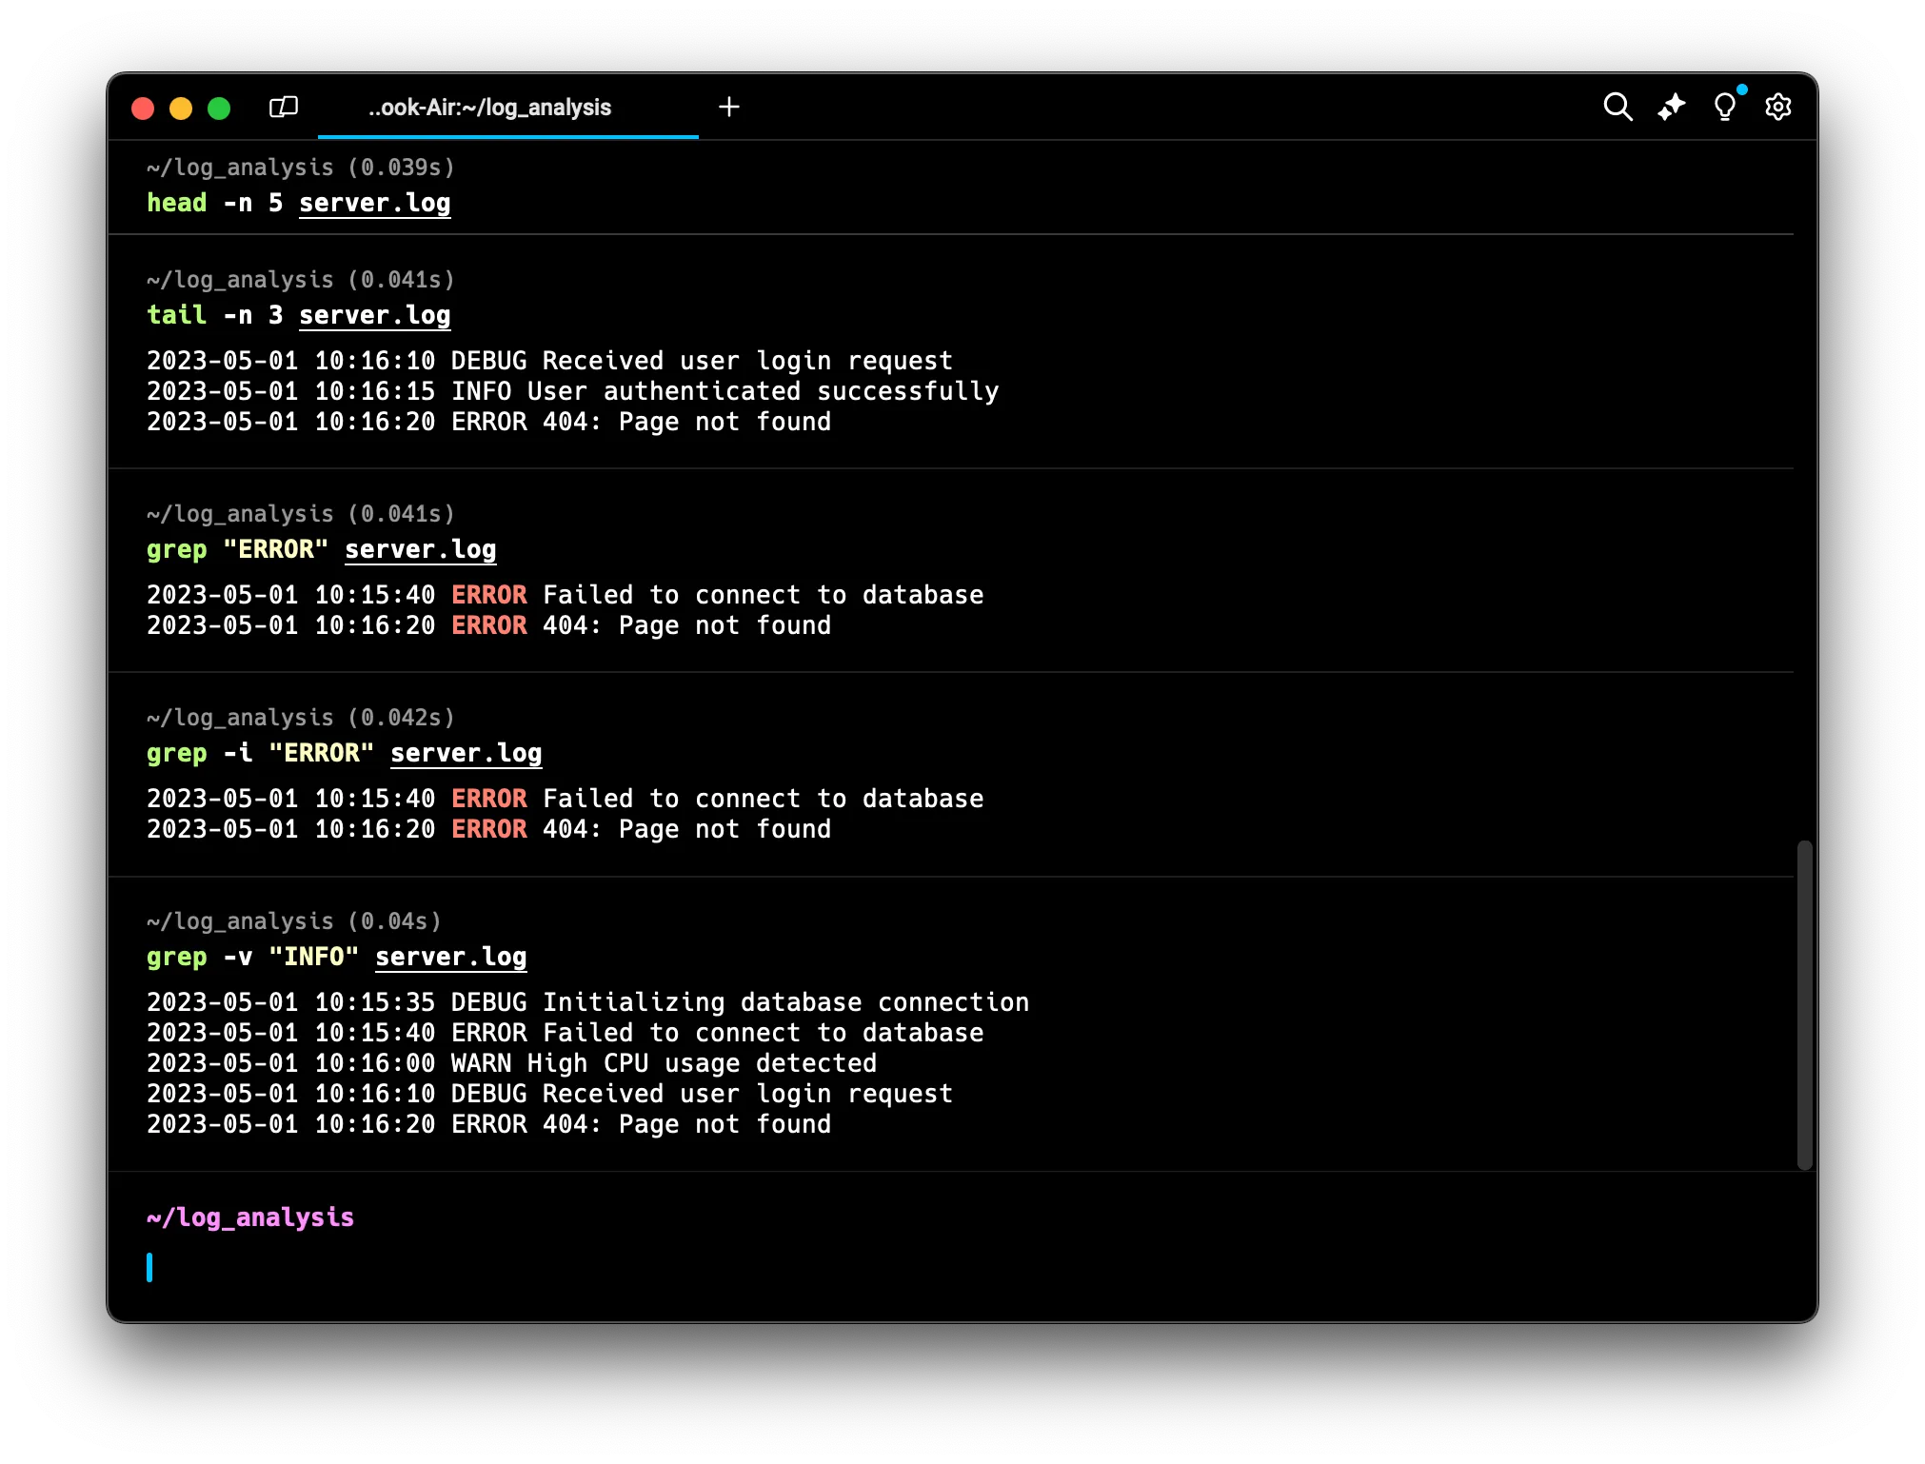Viewport: 1925px width, 1464px height.
Task: Click the Warp AI sparkles icon
Action: pos(1671,107)
